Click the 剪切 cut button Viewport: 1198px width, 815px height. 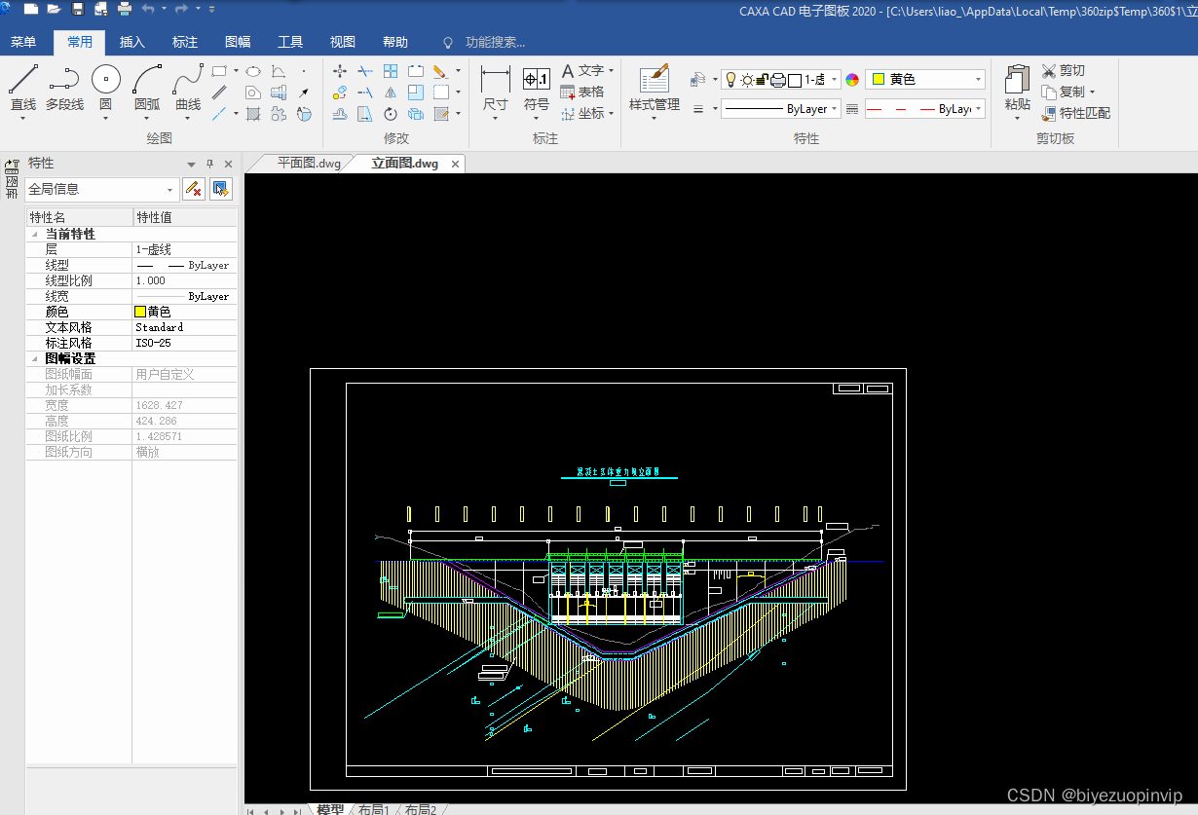[1063, 71]
